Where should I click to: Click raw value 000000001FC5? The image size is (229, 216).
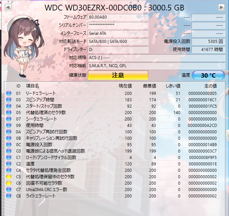coord(203,106)
